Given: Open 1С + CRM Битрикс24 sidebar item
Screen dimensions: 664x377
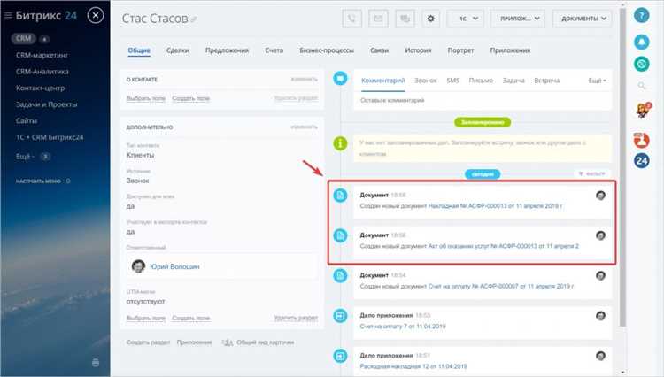Looking at the screenshot, I should [50, 137].
